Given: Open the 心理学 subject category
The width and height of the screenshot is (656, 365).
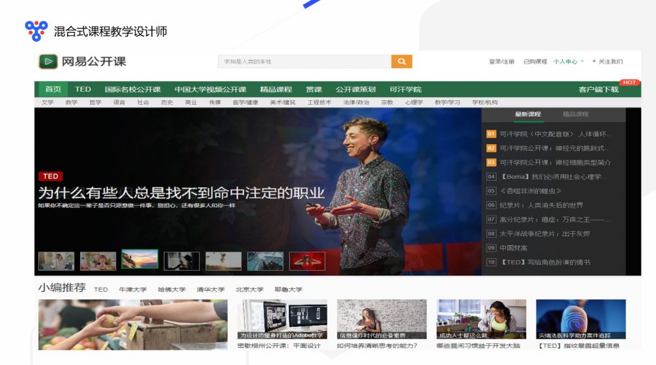Looking at the screenshot, I should tap(414, 103).
